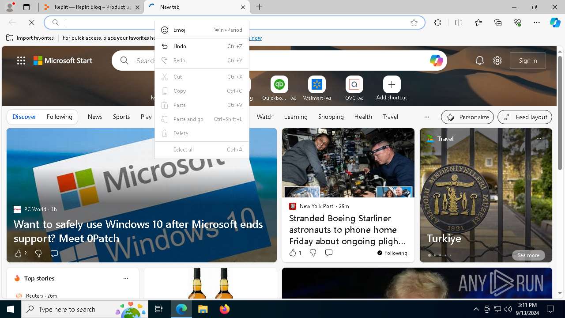Open the Health category
Viewport: 565px width, 318px height.
point(363,117)
